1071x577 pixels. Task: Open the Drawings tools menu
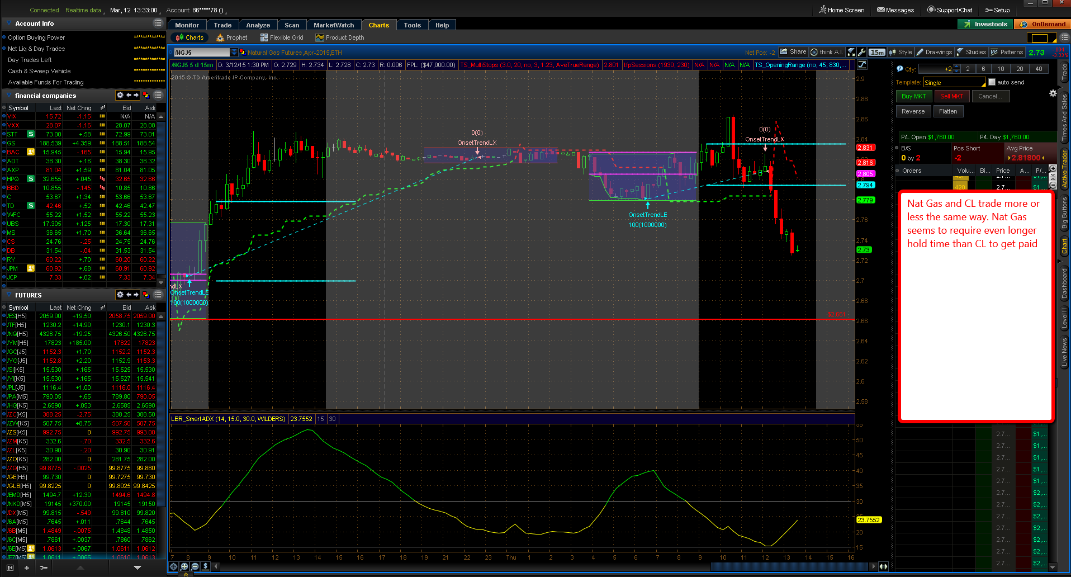coord(934,52)
